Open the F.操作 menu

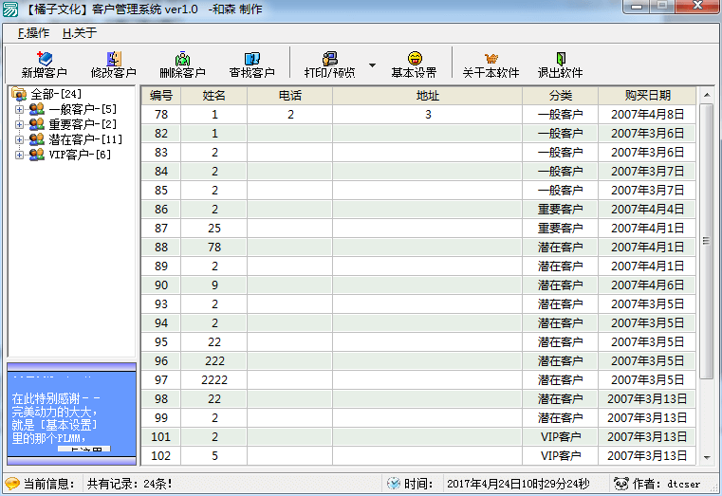coord(33,33)
